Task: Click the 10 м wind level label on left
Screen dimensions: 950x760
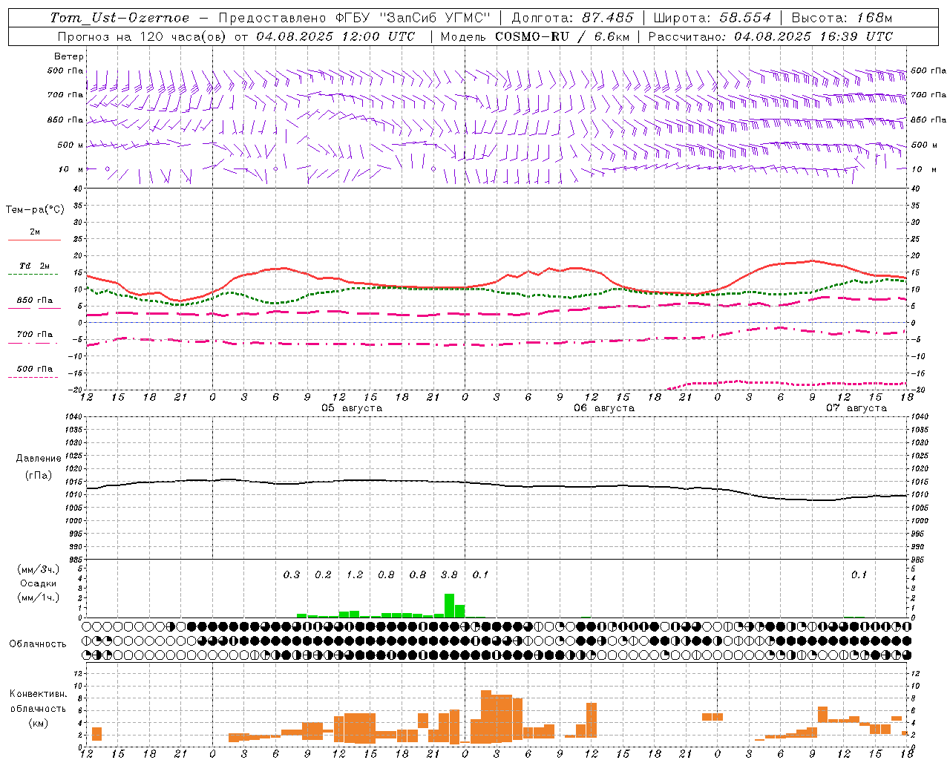Action: coord(71,169)
